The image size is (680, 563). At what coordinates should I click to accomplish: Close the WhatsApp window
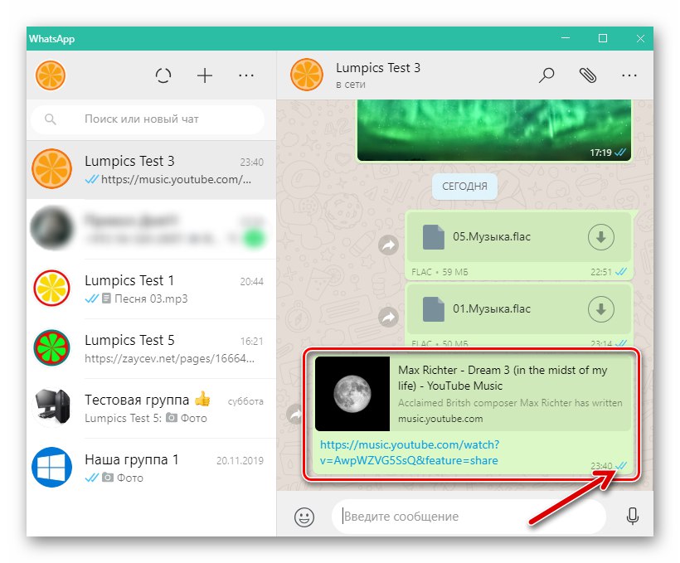(640, 38)
